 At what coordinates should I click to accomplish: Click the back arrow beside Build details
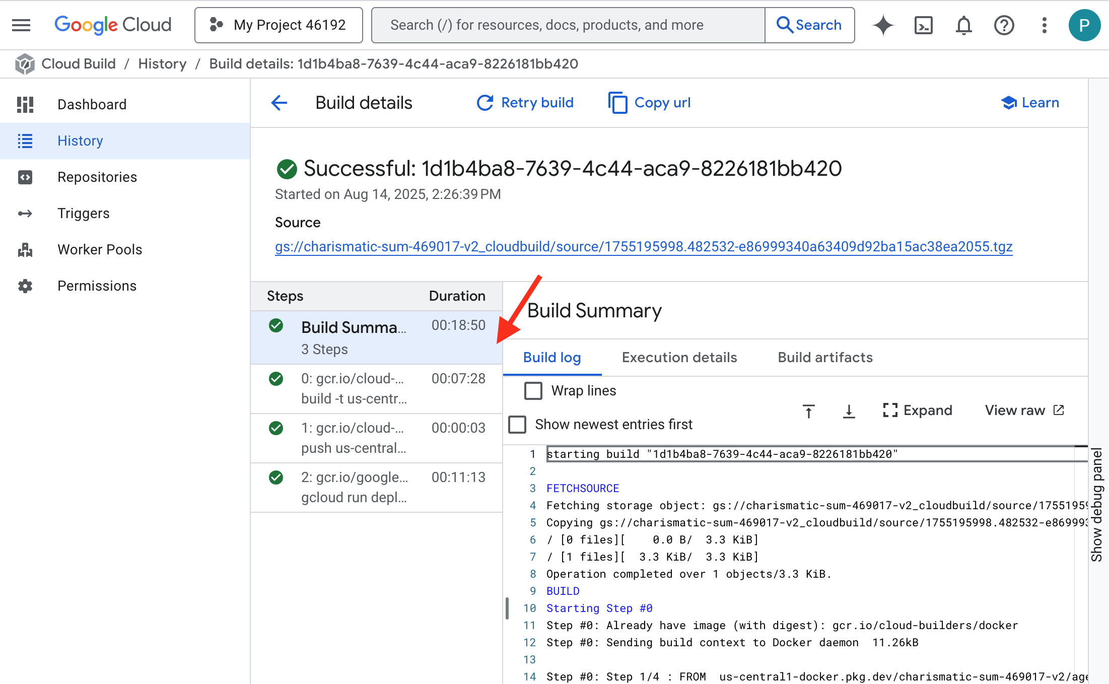pos(279,103)
